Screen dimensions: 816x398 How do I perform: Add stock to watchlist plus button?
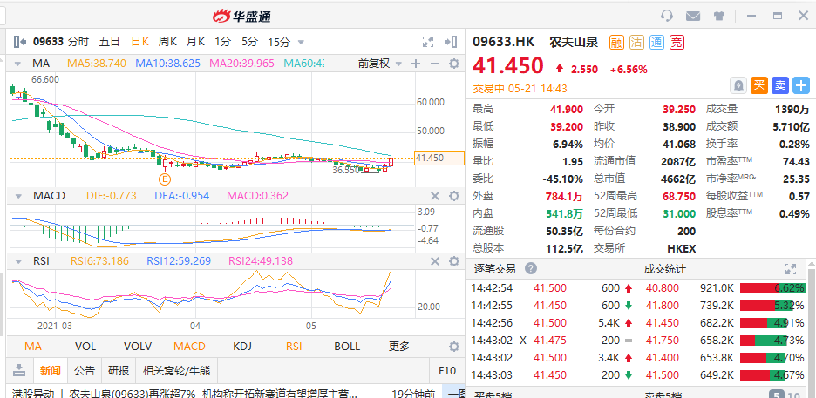[x=801, y=85]
